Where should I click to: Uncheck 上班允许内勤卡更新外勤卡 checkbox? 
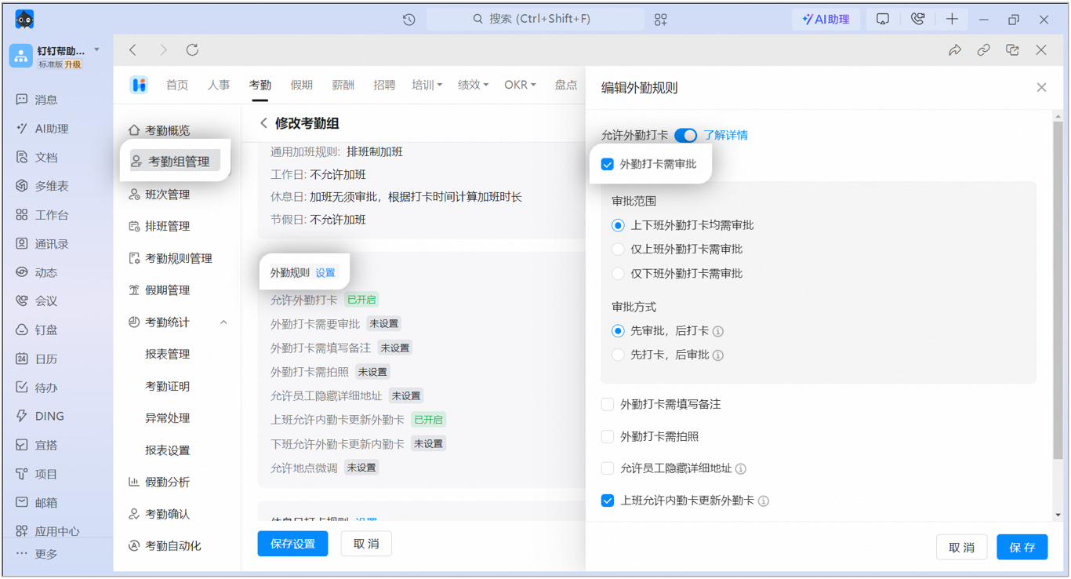(608, 501)
